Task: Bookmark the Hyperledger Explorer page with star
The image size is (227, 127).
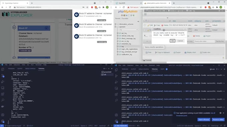Action: click(x=87, y=7)
